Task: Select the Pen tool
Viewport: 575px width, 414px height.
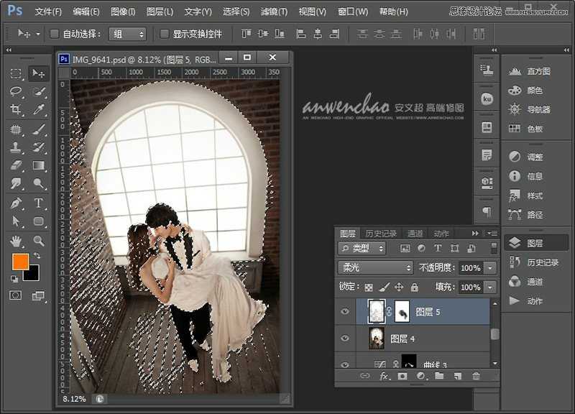Action: point(16,203)
